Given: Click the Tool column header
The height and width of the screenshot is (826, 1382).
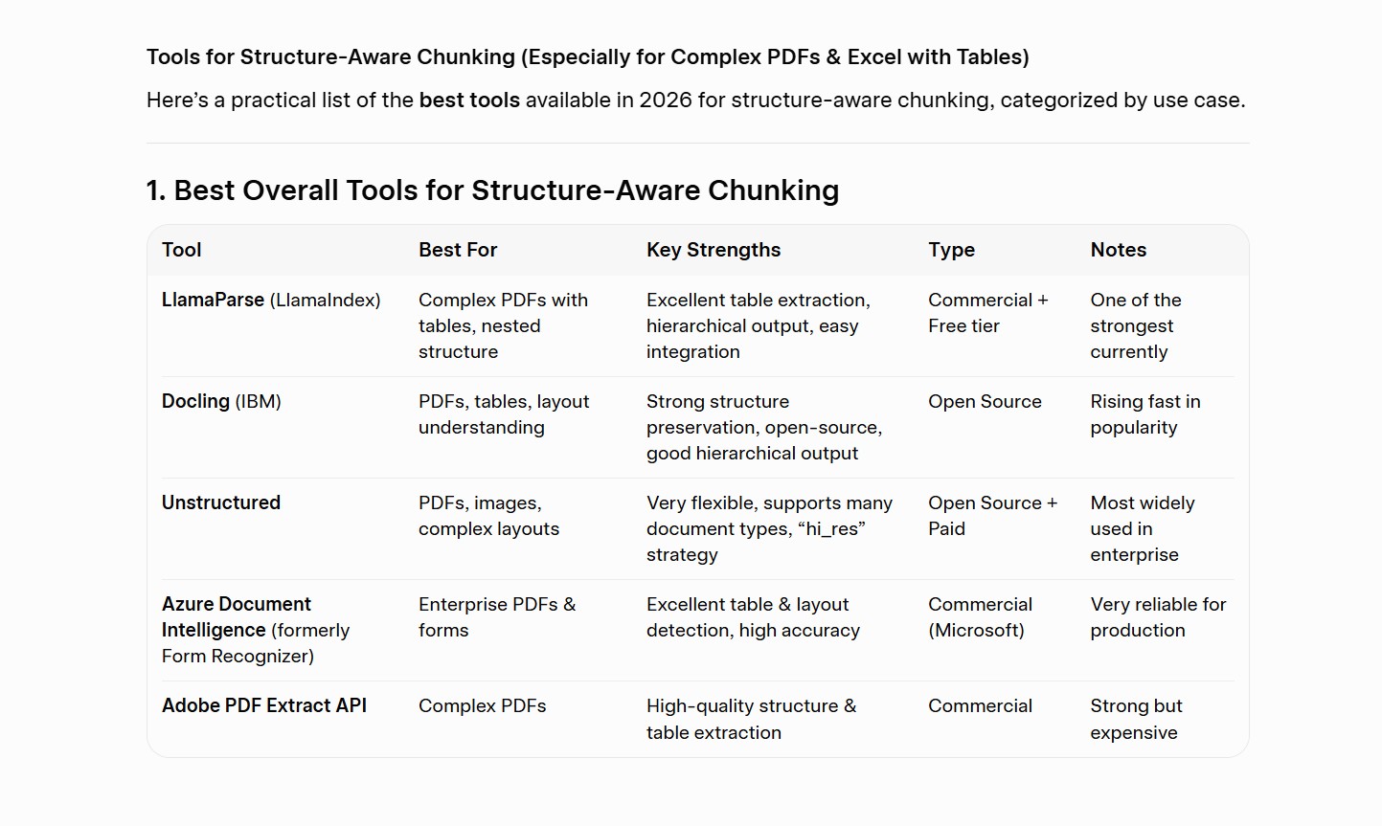Looking at the screenshot, I should 181,250.
